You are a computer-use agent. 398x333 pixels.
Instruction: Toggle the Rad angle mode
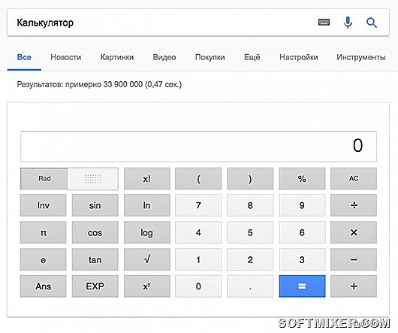tap(44, 179)
